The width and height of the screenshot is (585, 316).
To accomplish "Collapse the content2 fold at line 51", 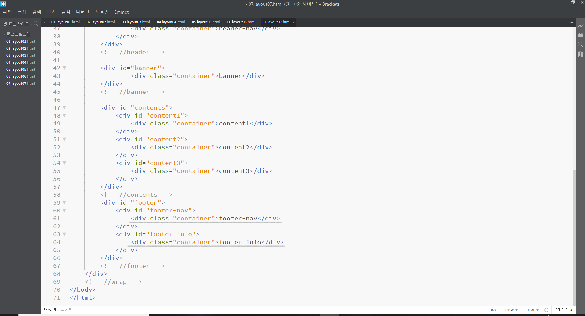I will 64,139.
